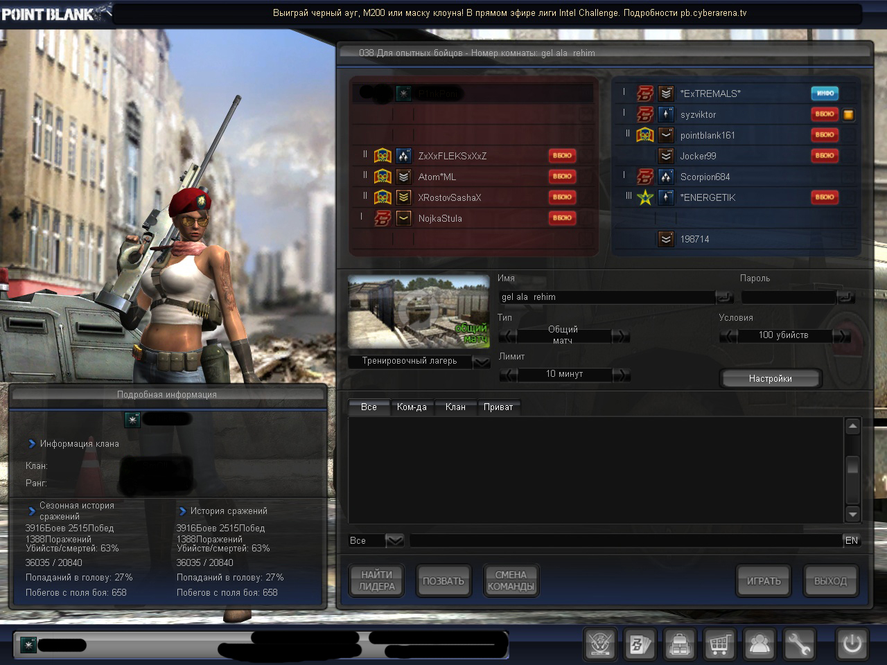The width and height of the screenshot is (887, 665).
Task: Open the PB mission cards icon
Action: point(640,644)
